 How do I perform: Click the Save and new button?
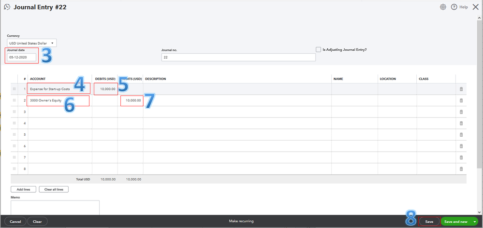(456, 222)
